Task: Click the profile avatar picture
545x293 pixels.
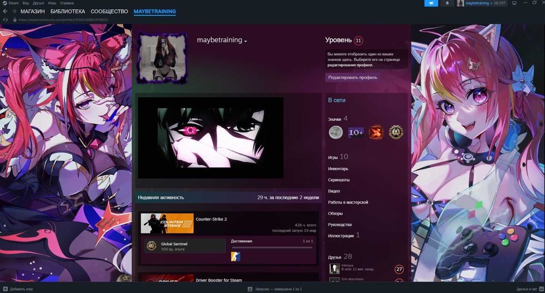Action: pyautogui.click(x=162, y=58)
